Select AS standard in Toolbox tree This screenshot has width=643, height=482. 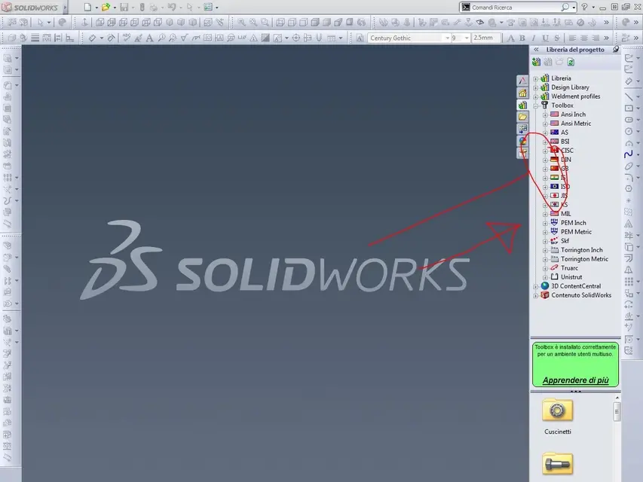coord(565,133)
